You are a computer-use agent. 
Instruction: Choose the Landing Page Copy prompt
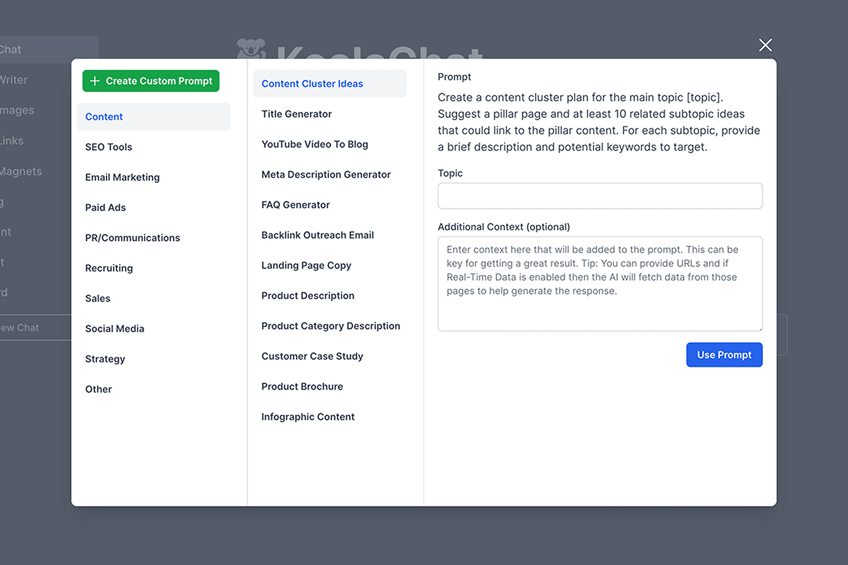306,265
